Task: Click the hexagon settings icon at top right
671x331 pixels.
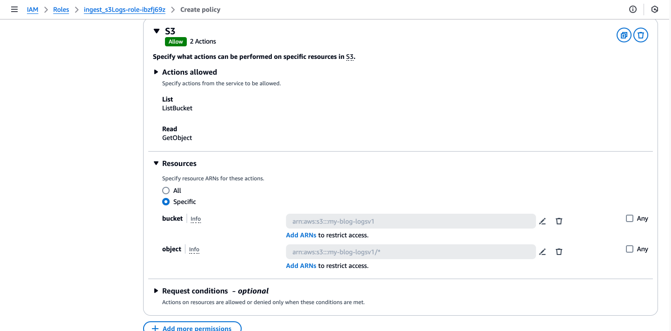Action: point(655,9)
